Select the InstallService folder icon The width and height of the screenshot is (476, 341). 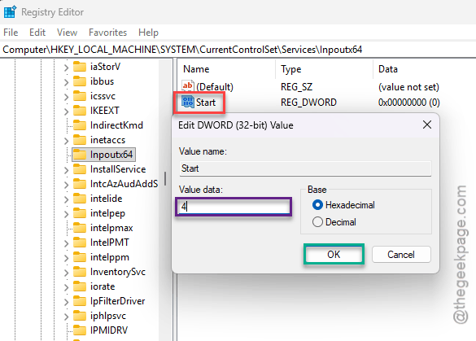80,169
